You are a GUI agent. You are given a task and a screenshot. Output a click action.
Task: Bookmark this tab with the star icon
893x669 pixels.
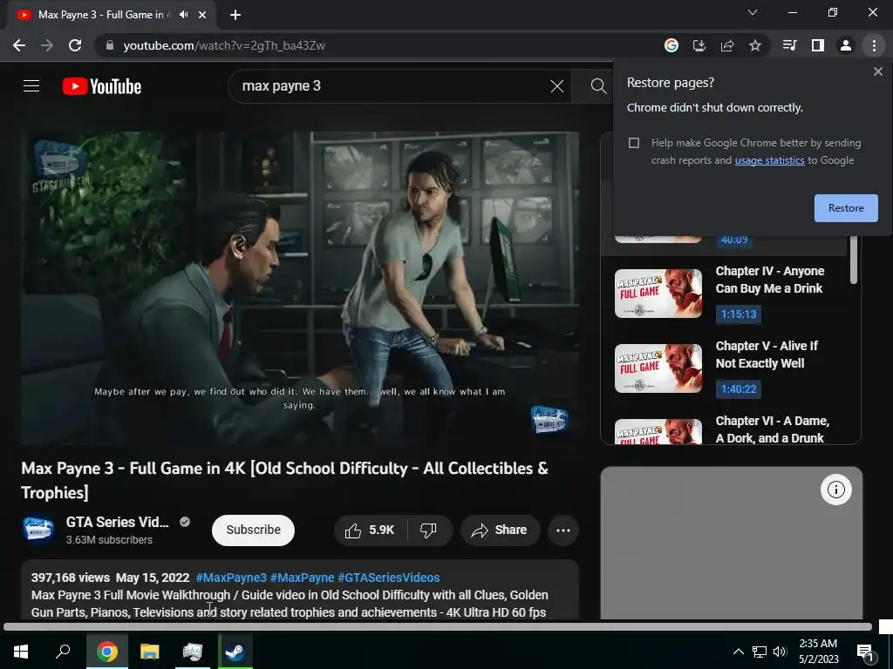pos(755,45)
